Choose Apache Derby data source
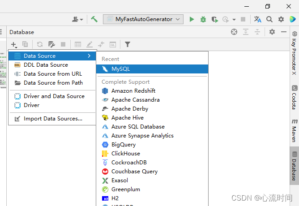The height and width of the screenshot is (206, 299). (x=152, y=109)
